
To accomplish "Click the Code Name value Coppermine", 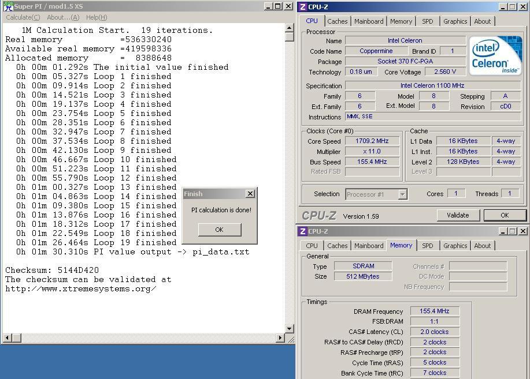I will (376, 51).
